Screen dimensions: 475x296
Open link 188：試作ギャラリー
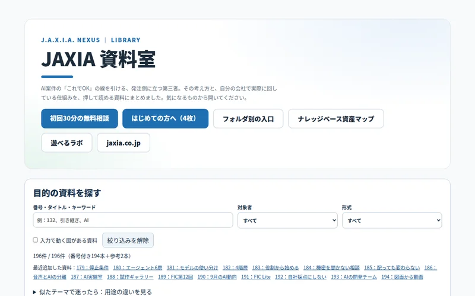(130, 276)
